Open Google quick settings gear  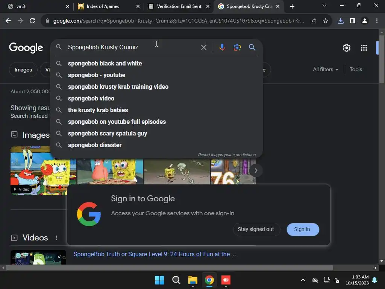(x=346, y=48)
